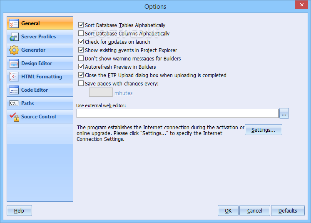Screen dimensions: 311x223
Task: Browse for external web editor with ellipsis button
Action: [284, 113]
